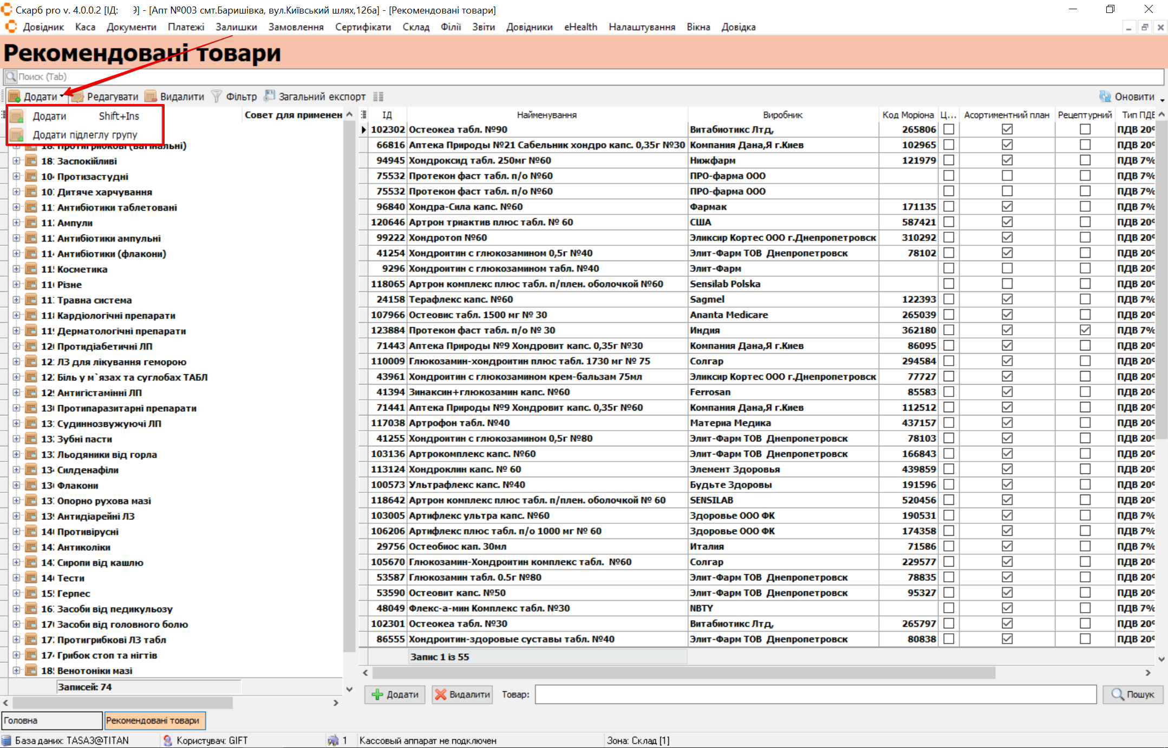This screenshot has width=1168, height=748.
Task: Expand the Заспокійливі tree group
Action: 16,161
